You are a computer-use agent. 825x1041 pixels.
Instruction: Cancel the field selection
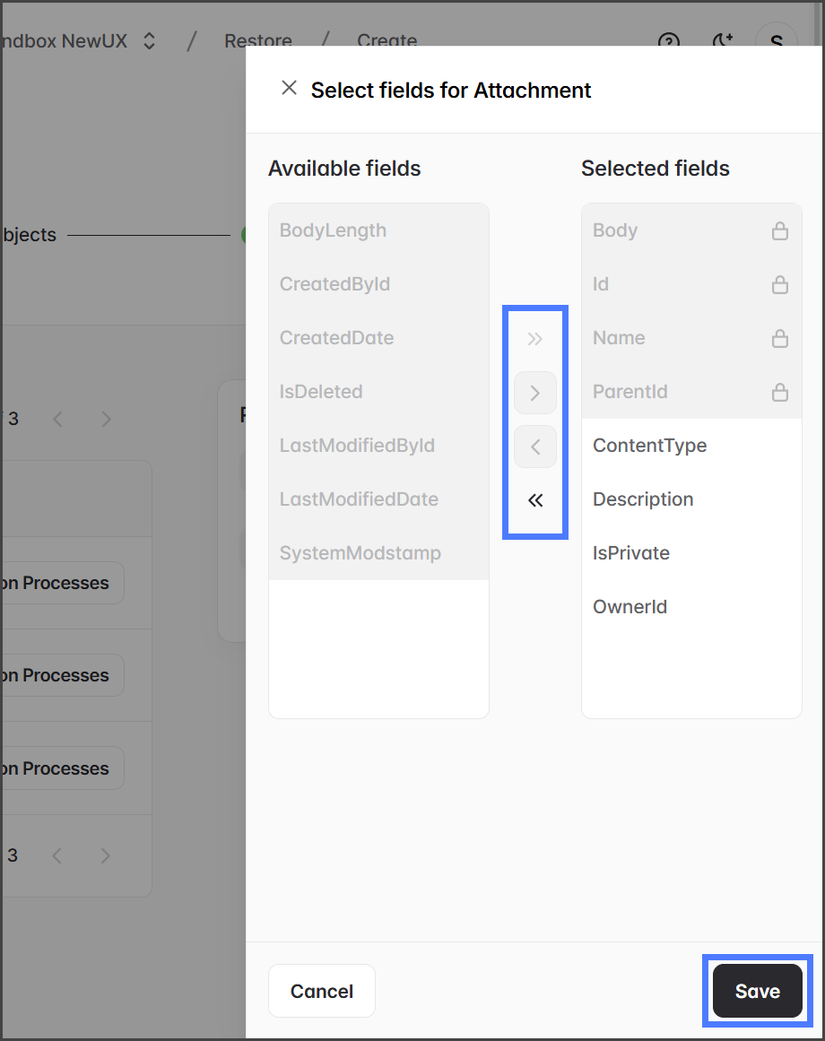[321, 991]
